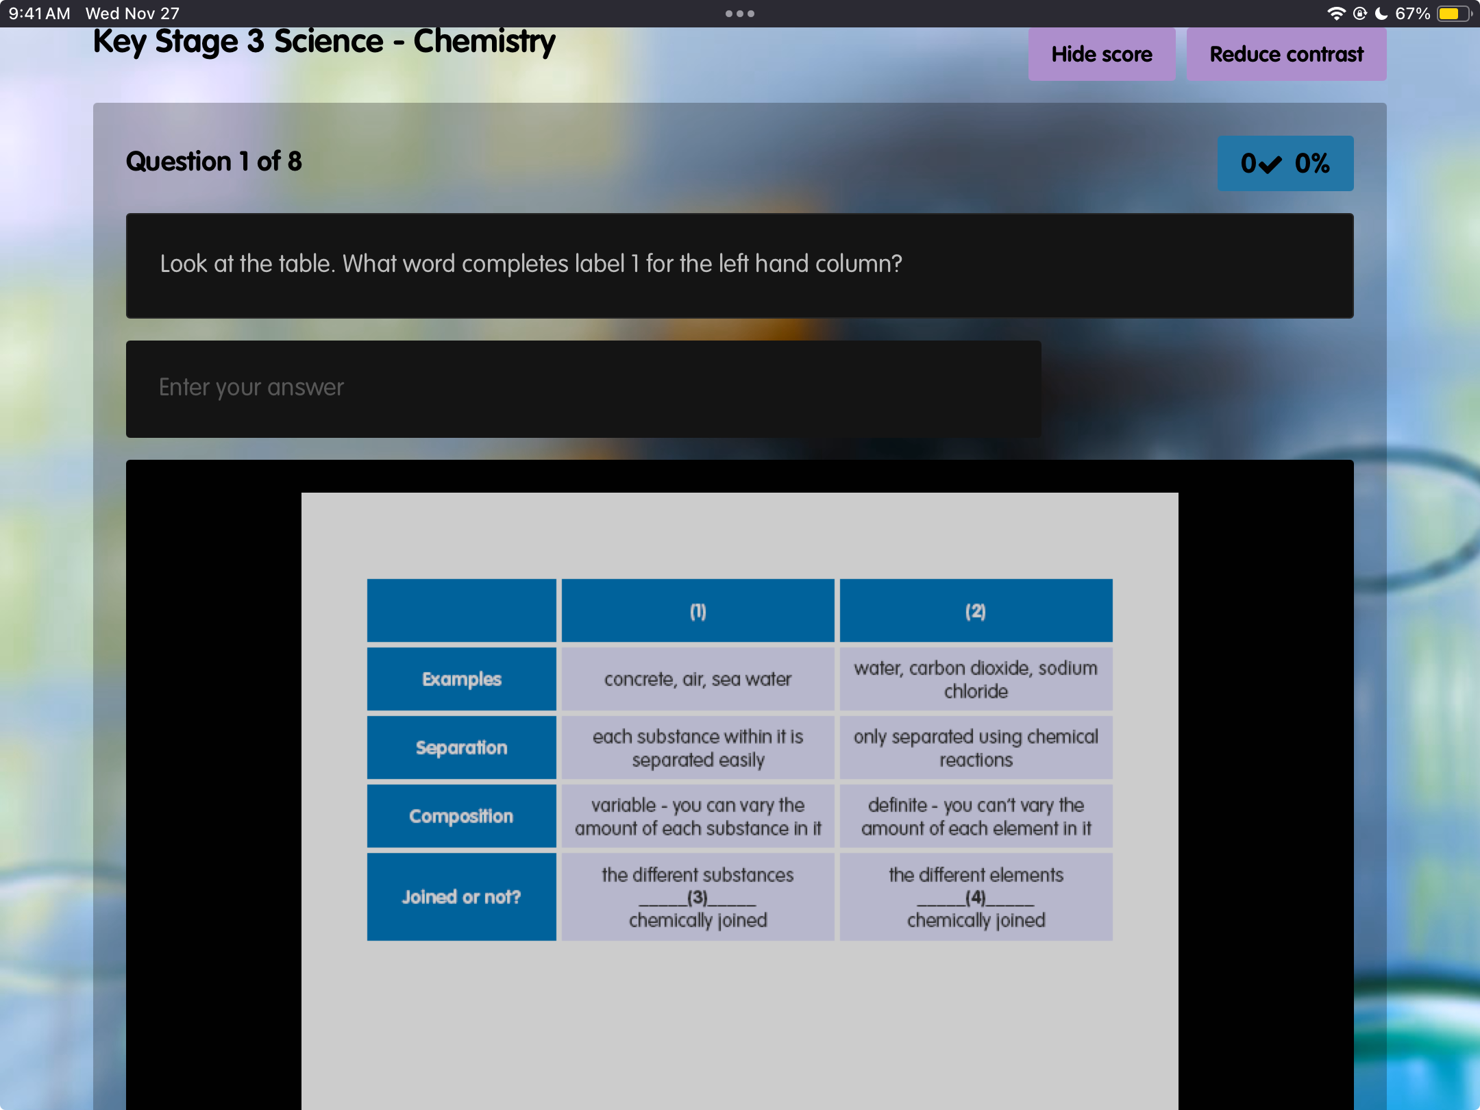The image size is (1480, 1110).
Task: Tap the Wed Nov 27 date
Action: [x=132, y=14]
